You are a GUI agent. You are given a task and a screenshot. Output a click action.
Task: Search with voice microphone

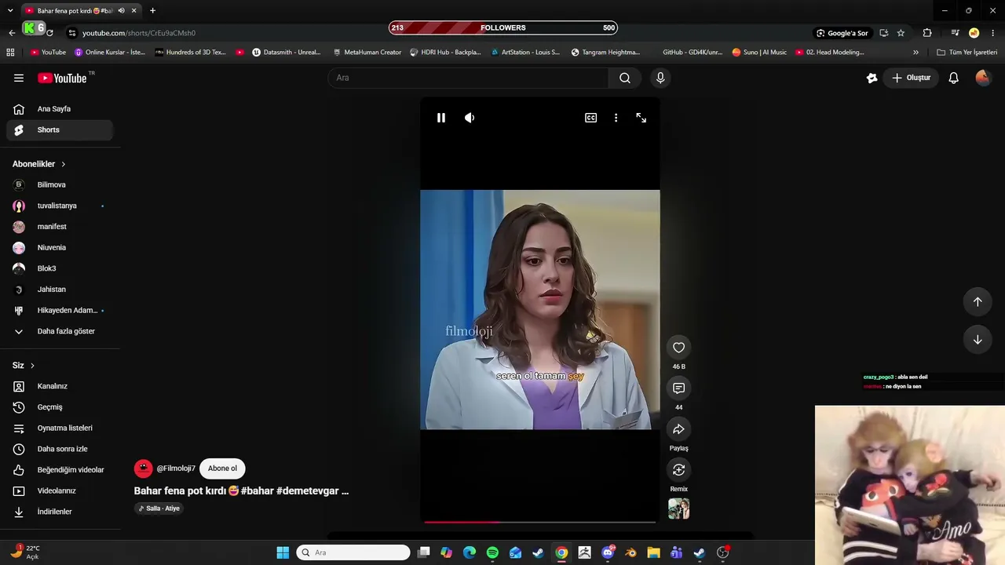tap(660, 78)
